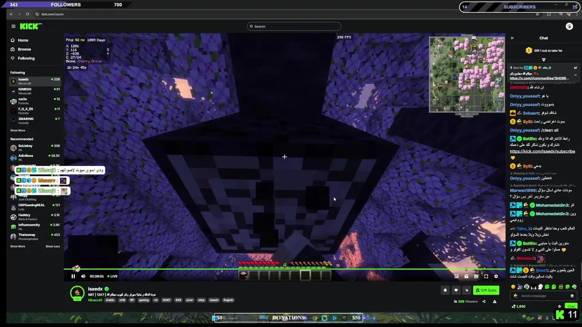582x327 pixels.
Task: Expand pinned message chevron
Action: pyautogui.click(x=575, y=75)
